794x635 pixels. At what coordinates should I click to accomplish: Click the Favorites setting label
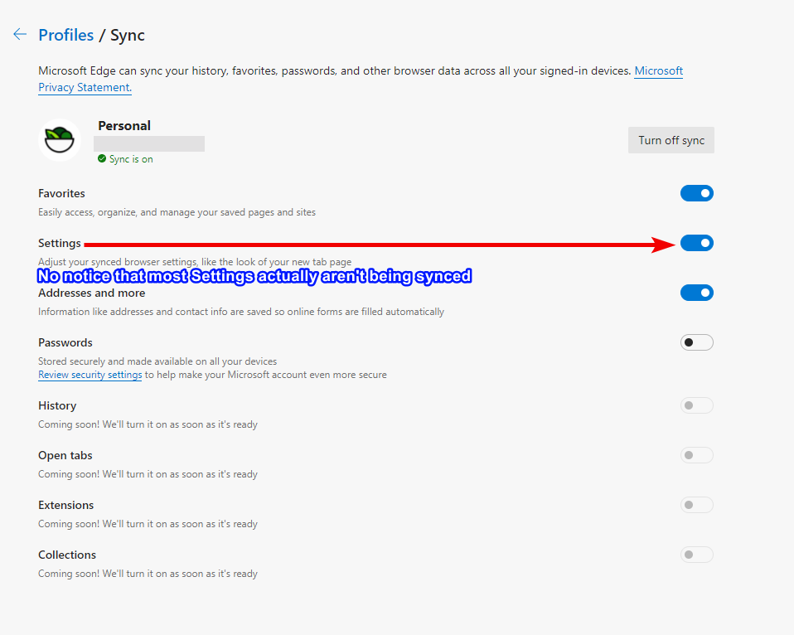[61, 193]
